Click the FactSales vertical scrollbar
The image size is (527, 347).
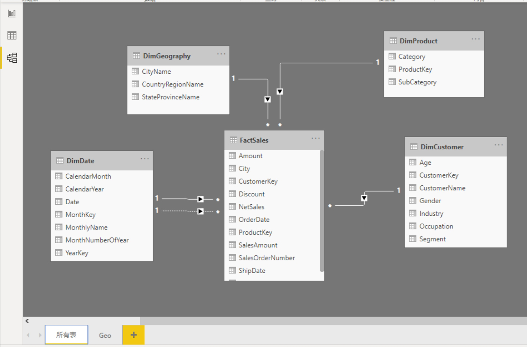tap(322, 211)
